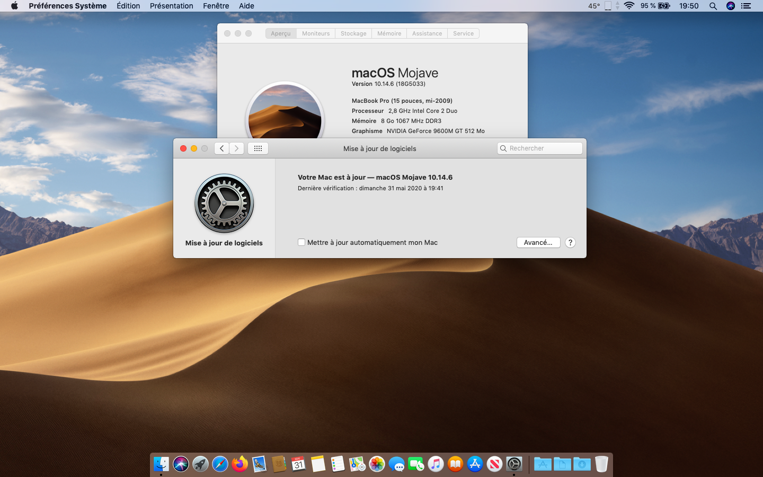This screenshot has width=763, height=477.
Task: Open the Préférences Système menu
Action: pos(68,6)
